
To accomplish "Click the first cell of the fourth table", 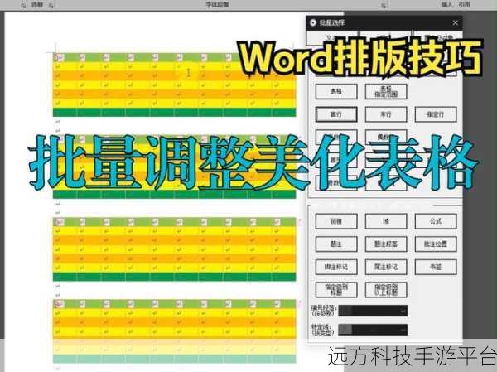I will tap(65, 304).
